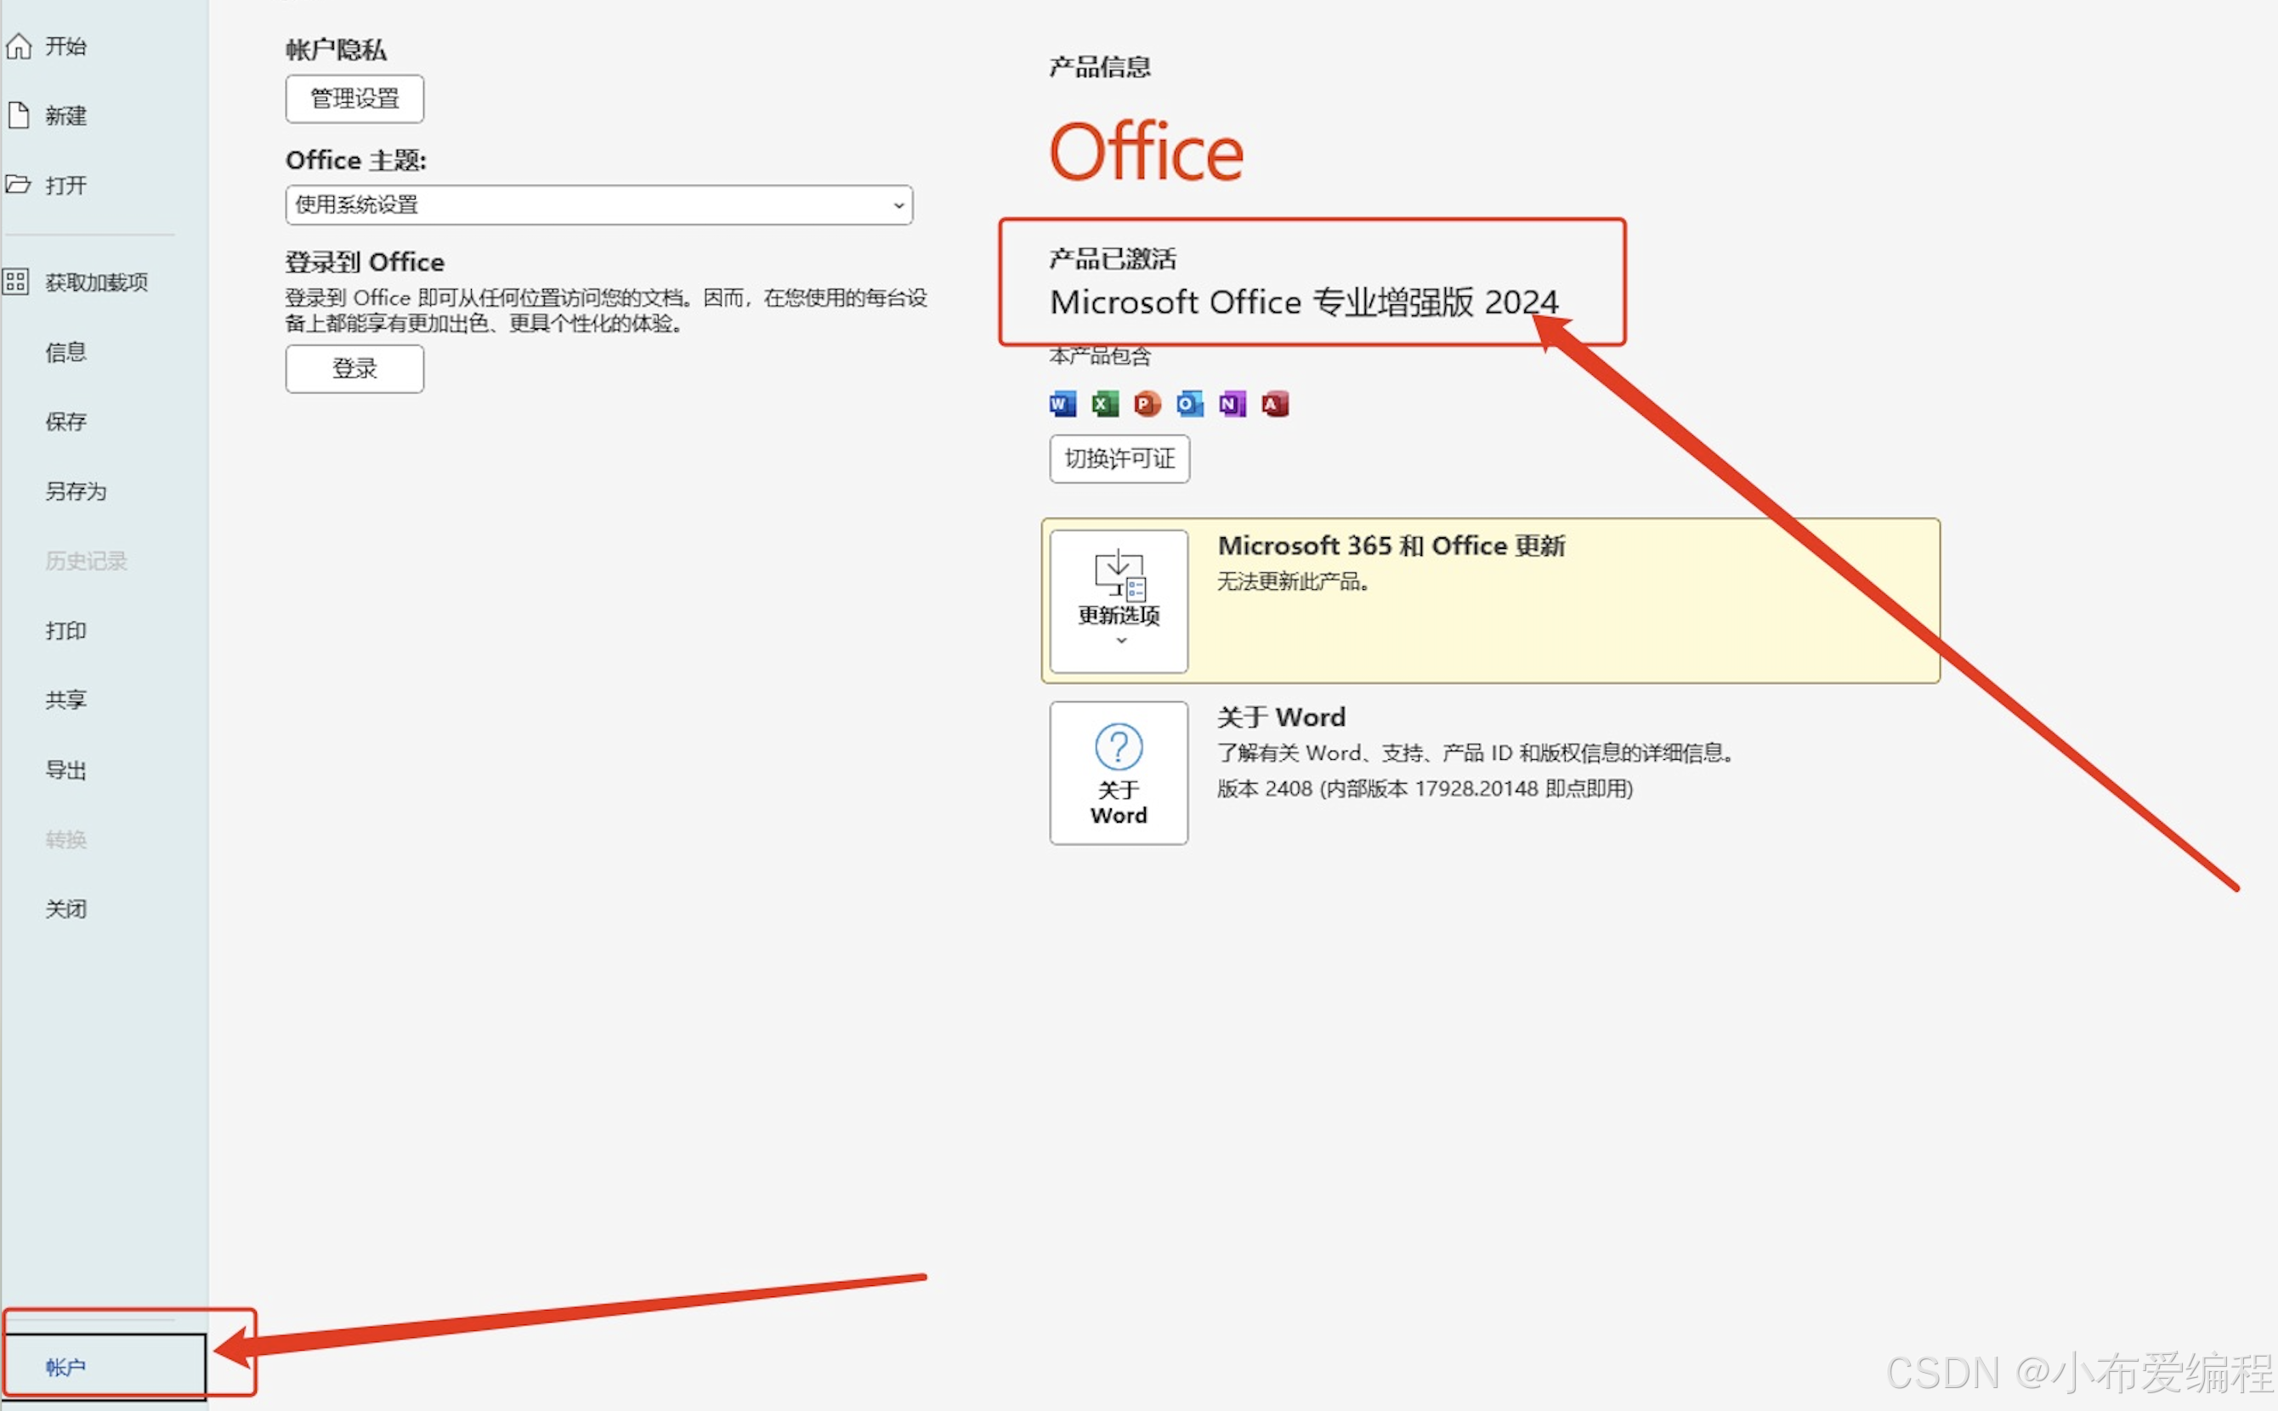The height and width of the screenshot is (1411, 2278).
Task: Click the 管理设置 button
Action: [x=354, y=98]
